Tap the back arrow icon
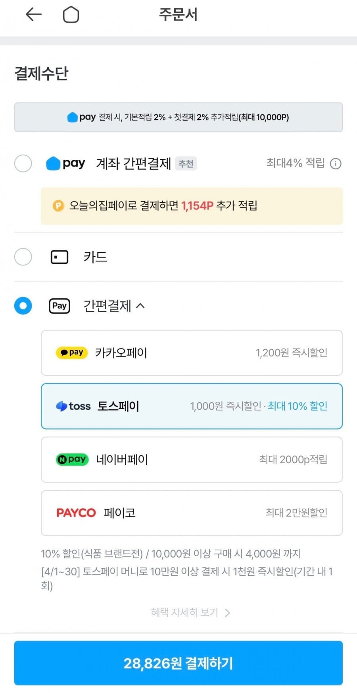The image size is (357, 693). click(34, 15)
